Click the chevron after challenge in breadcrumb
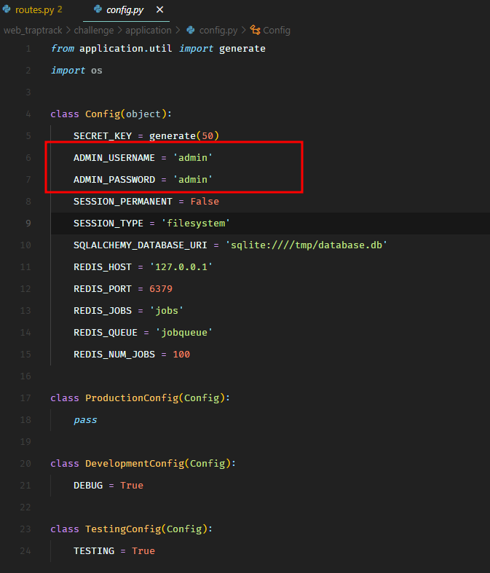490x573 pixels. click(120, 30)
